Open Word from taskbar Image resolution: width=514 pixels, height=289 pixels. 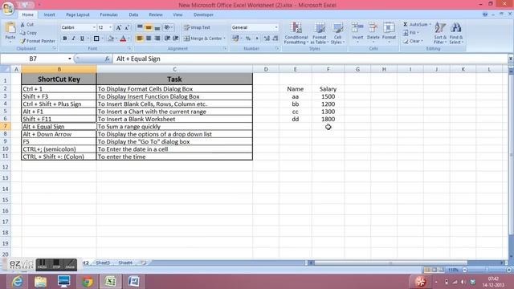tap(134, 282)
